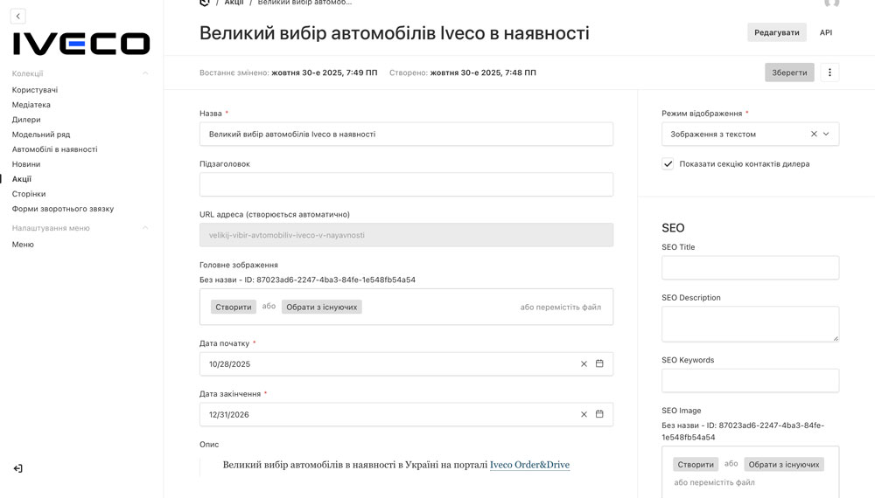Image resolution: width=875 pixels, height=498 pixels.
Task: Toggle the dealer contacts section checkbox
Action: [x=668, y=164]
